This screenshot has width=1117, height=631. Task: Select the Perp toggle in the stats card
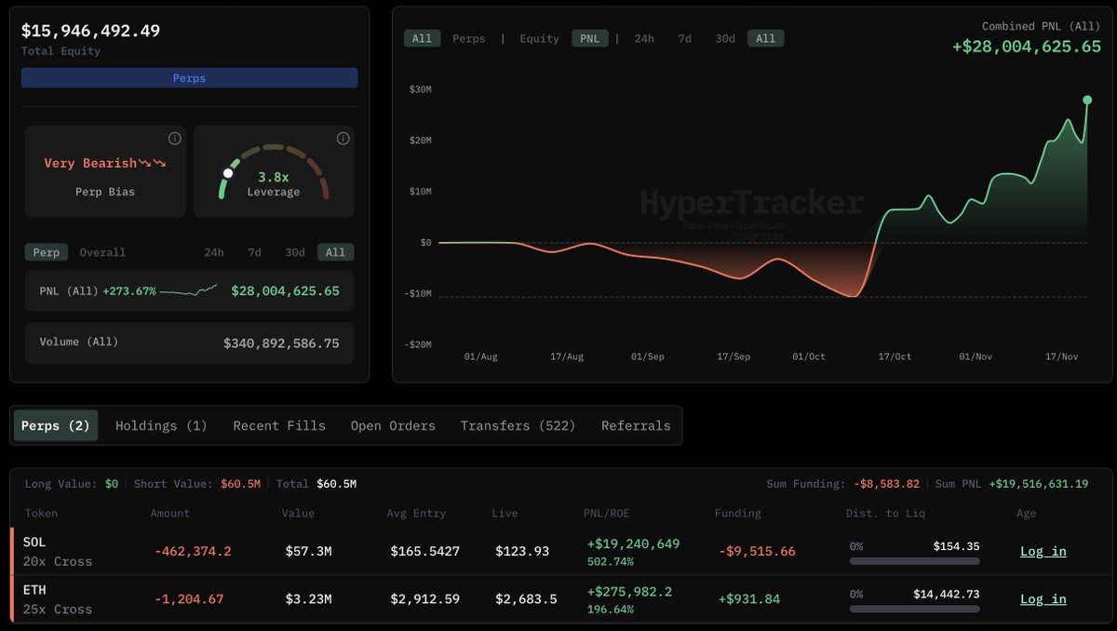[46, 252]
